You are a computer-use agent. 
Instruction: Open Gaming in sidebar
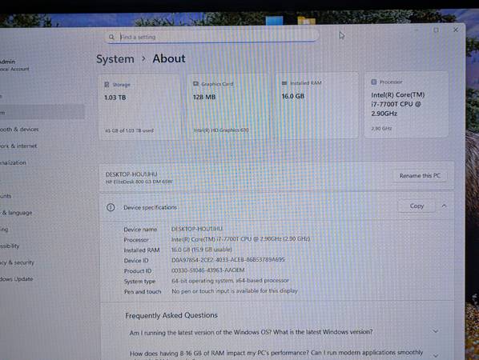(x=4, y=229)
